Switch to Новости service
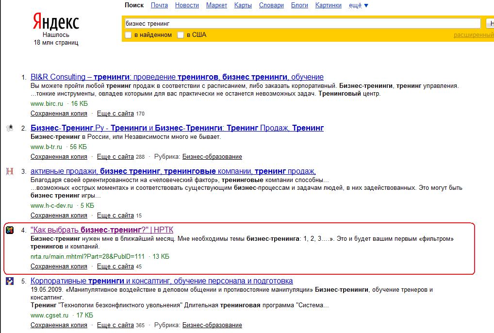Viewport: 494px width, 333px height. [x=187, y=5]
